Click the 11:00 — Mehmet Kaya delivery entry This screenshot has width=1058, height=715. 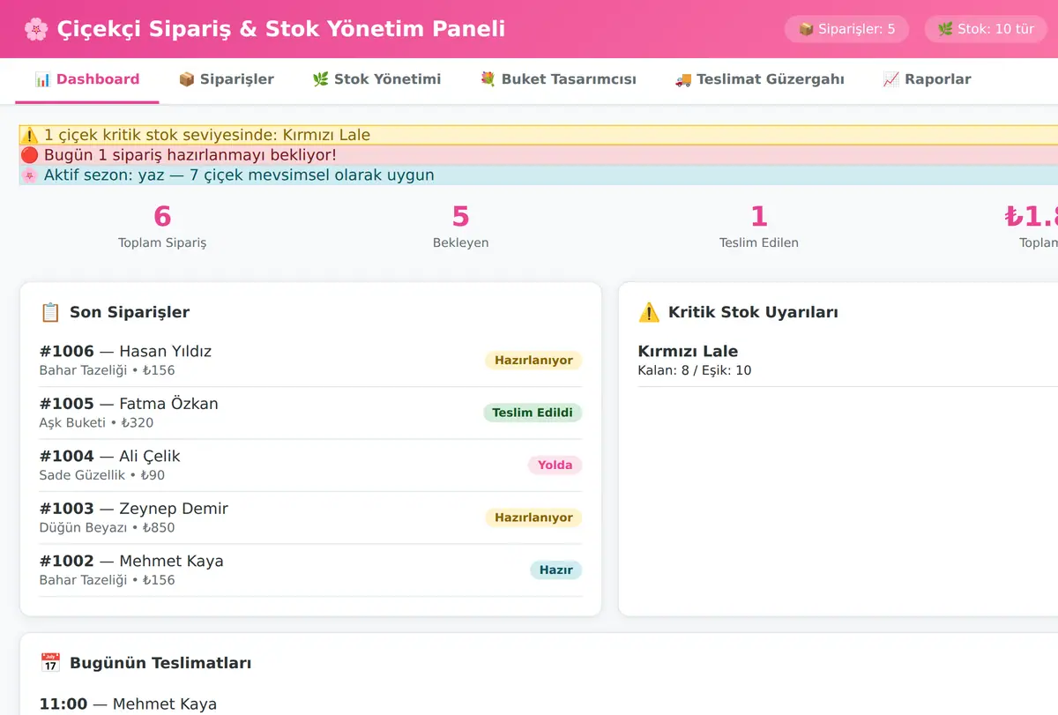tap(128, 704)
